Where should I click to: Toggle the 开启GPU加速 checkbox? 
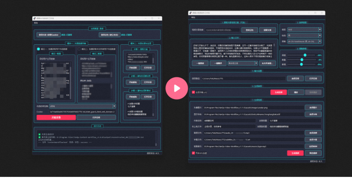(x=193, y=153)
